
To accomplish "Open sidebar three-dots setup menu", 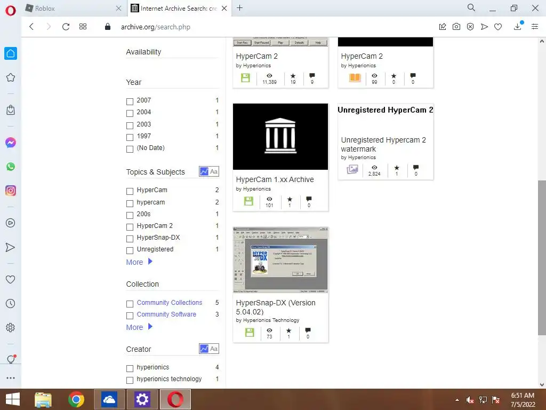I will click(x=11, y=378).
